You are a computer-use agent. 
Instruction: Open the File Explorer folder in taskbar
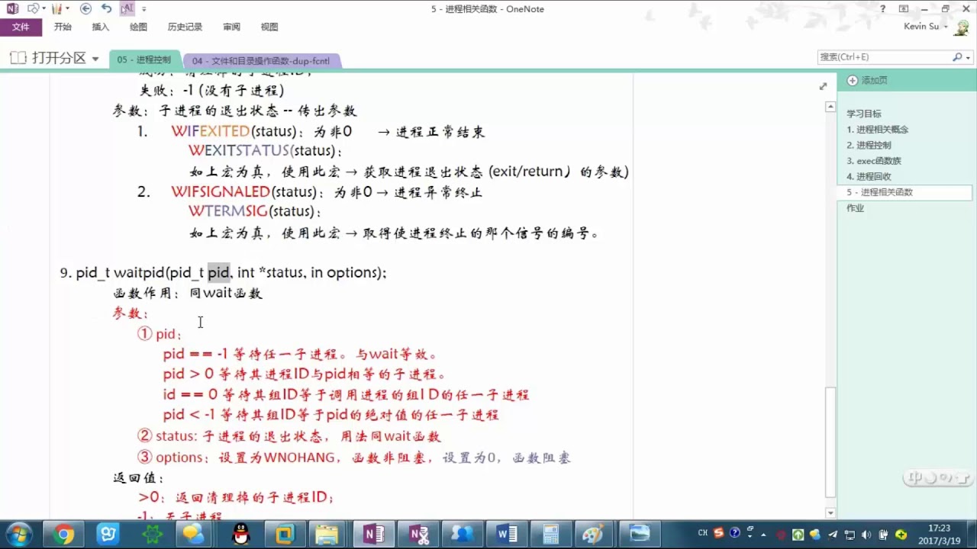coord(327,535)
